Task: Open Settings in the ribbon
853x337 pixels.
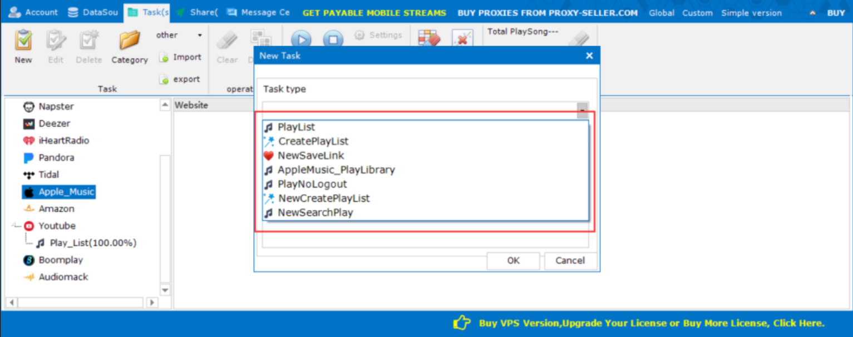Action: click(378, 35)
